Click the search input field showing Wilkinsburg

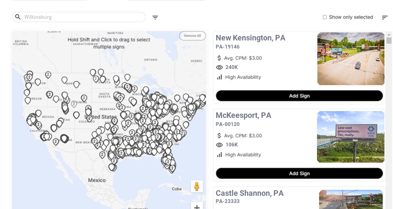(x=83, y=17)
